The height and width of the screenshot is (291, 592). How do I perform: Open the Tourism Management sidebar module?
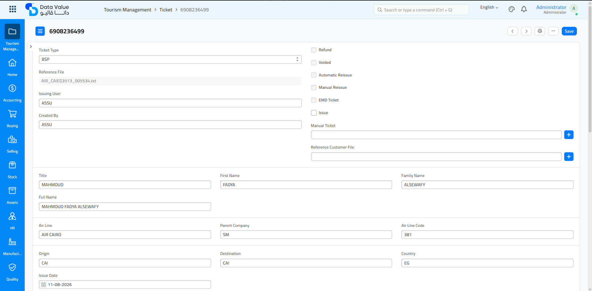[12, 38]
